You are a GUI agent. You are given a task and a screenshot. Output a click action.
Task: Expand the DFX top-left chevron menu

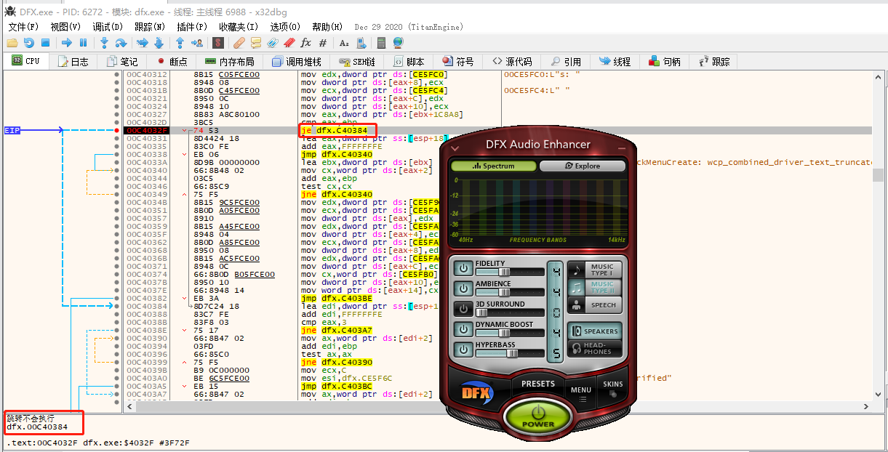[x=455, y=148]
